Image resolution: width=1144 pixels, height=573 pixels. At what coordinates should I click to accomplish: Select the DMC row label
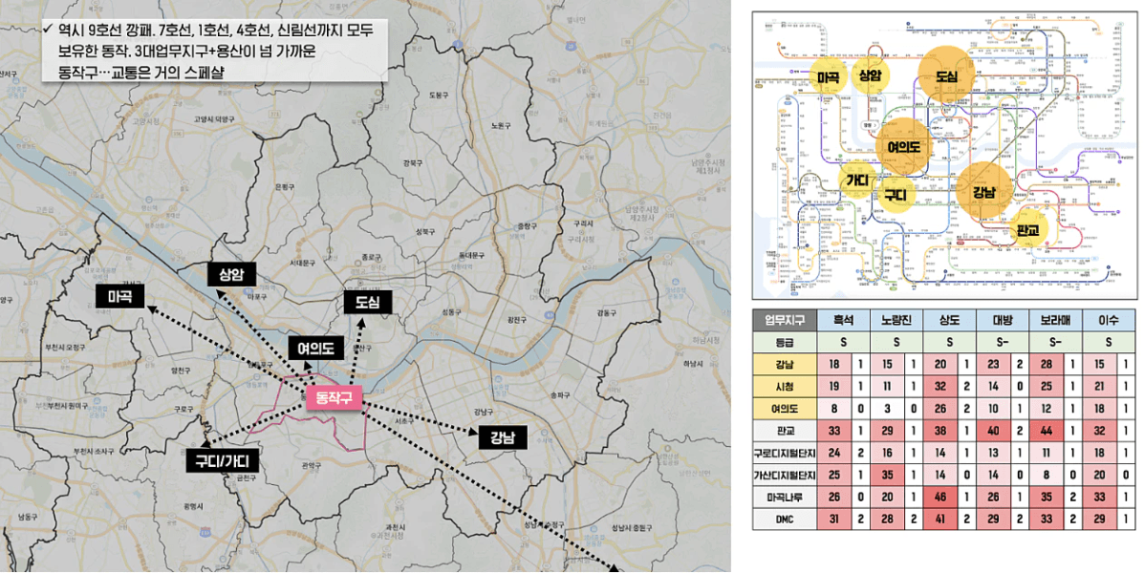tap(785, 519)
